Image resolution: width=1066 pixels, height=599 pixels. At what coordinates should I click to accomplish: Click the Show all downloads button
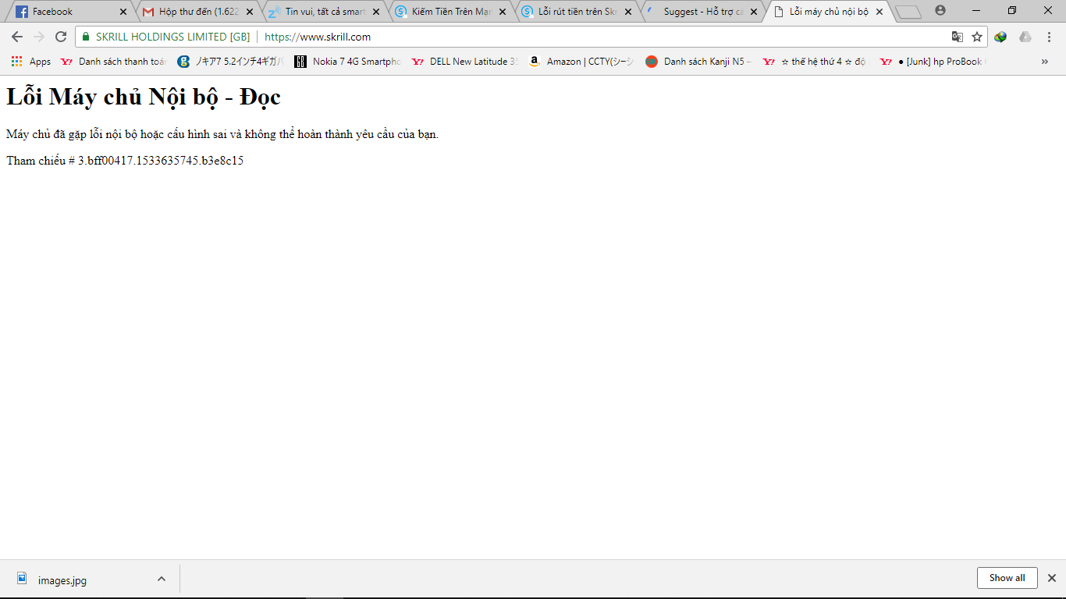click(1007, 578)
